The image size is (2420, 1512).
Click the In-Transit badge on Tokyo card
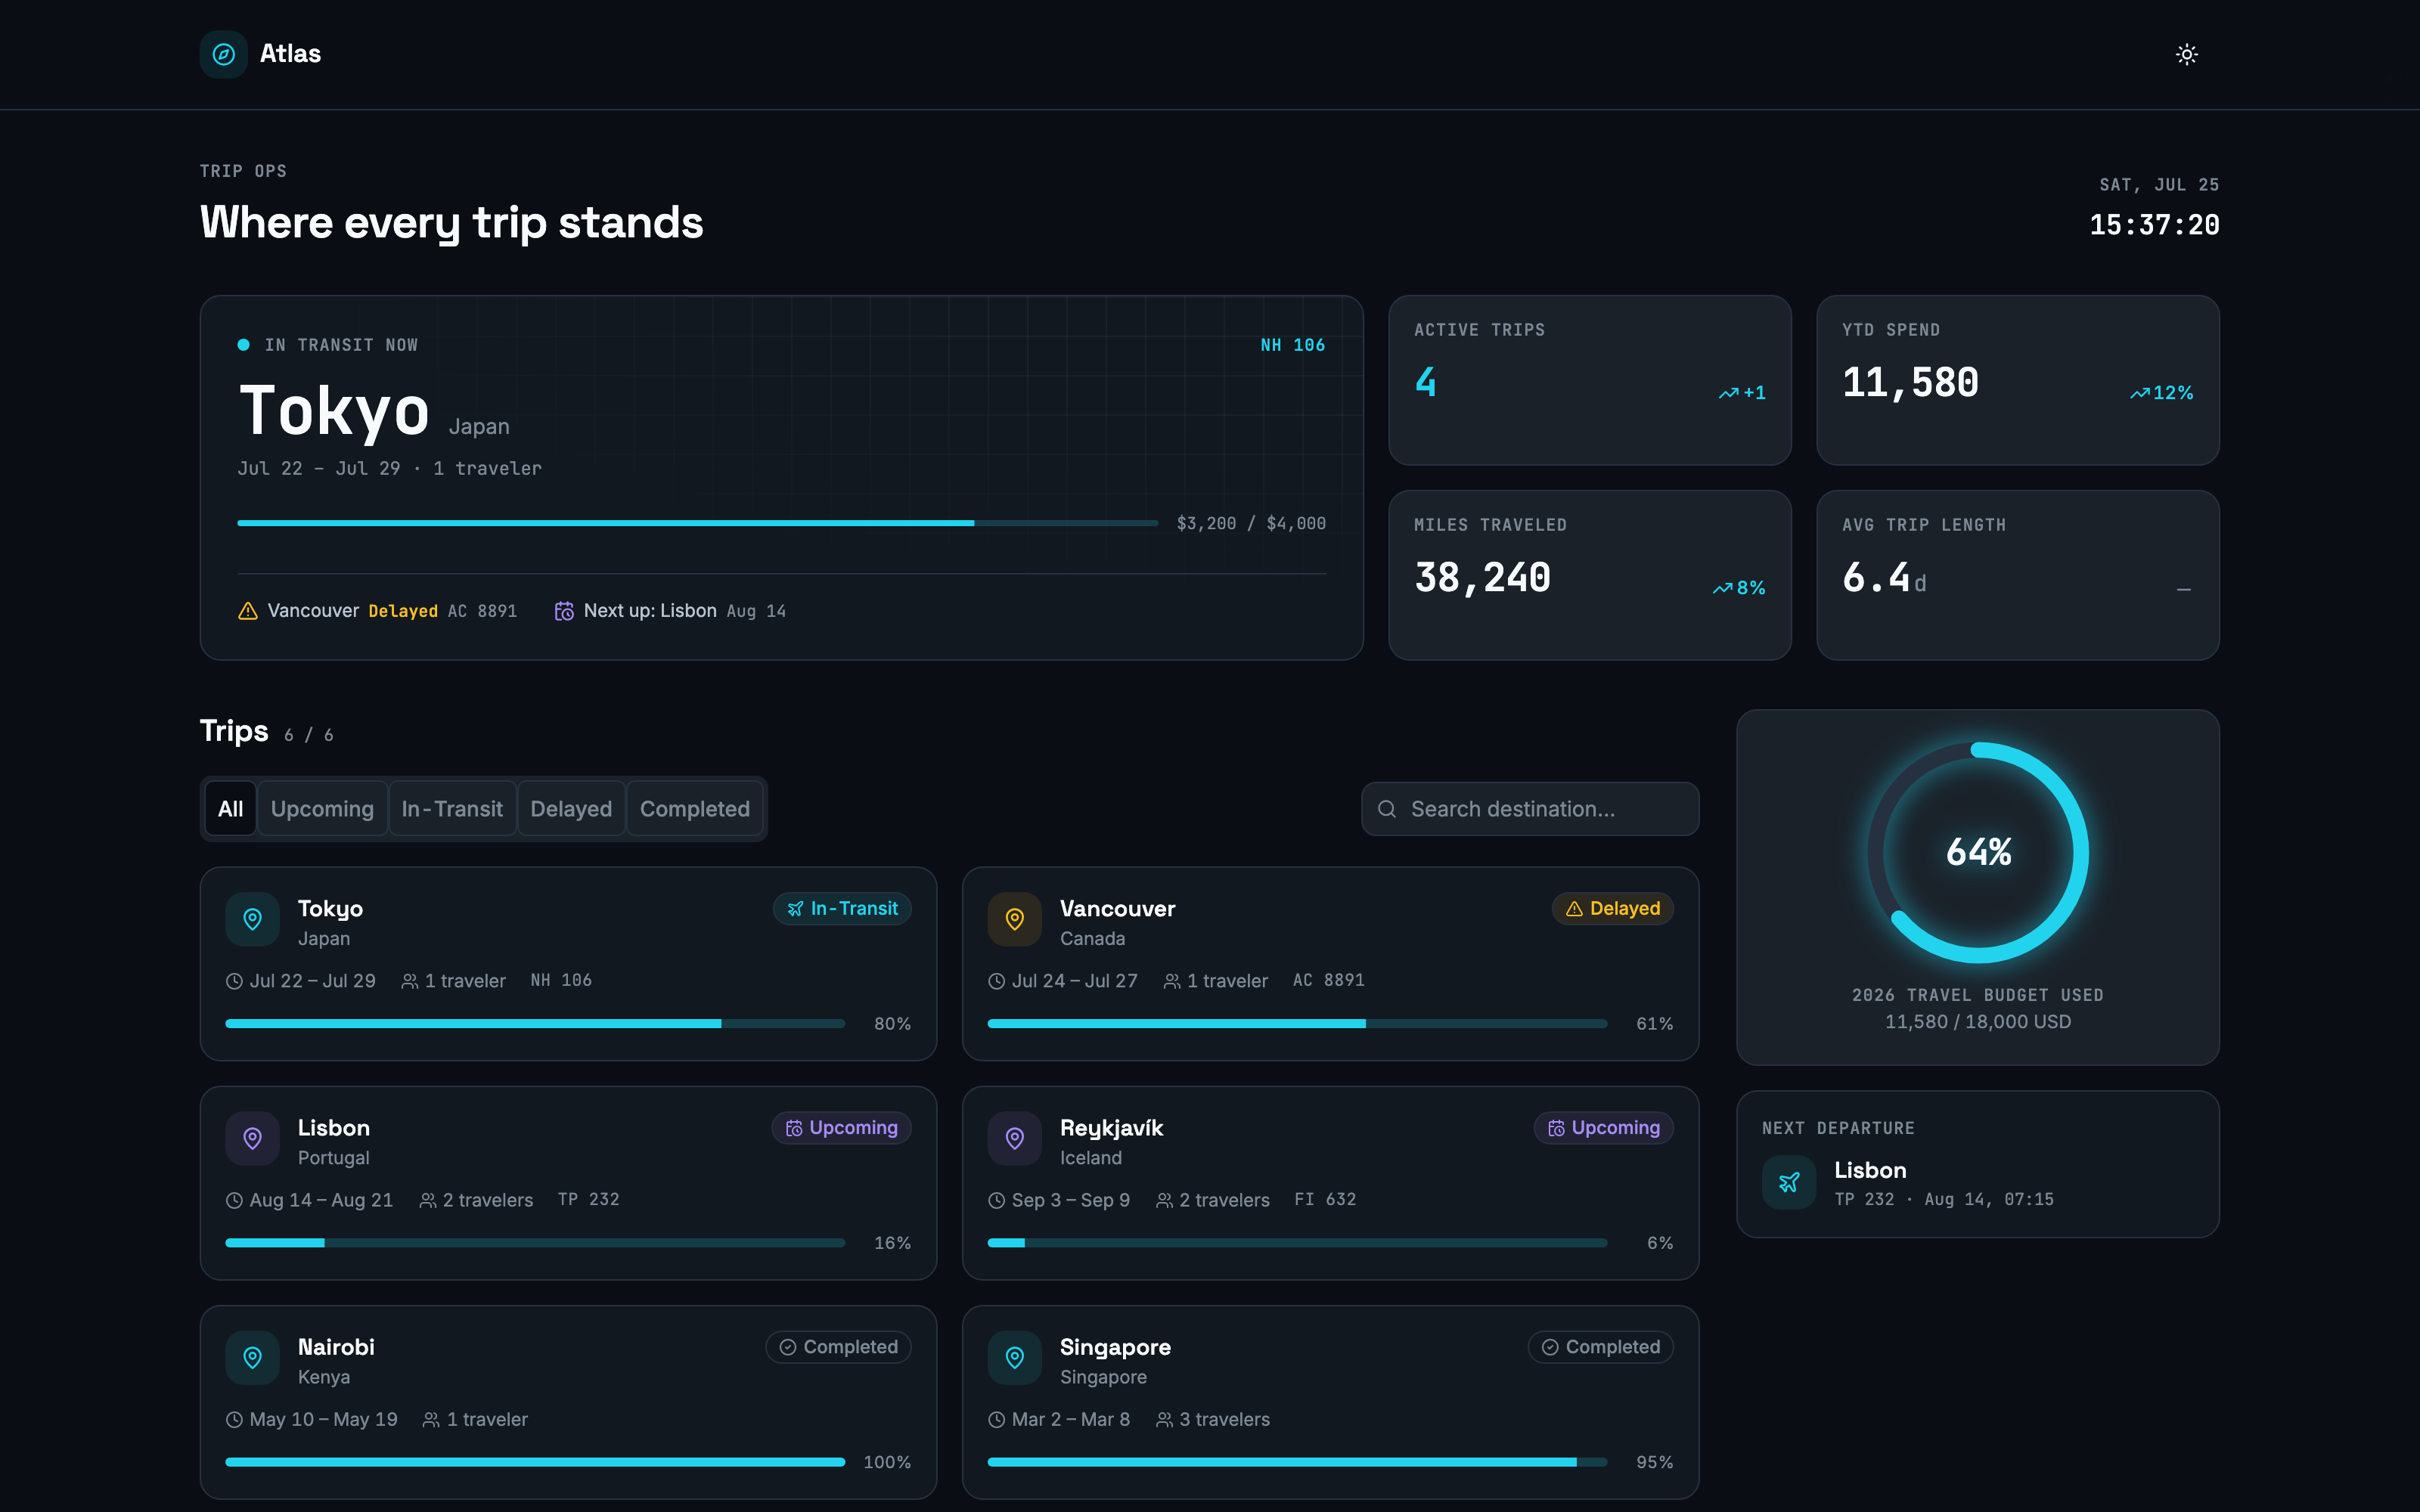tap(842, 908)
